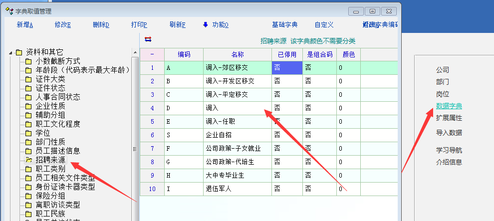The height and width of the screenshot is (221, 494).
Task: Select the 已停用 cell in row 1
Action: click(287, 67)
